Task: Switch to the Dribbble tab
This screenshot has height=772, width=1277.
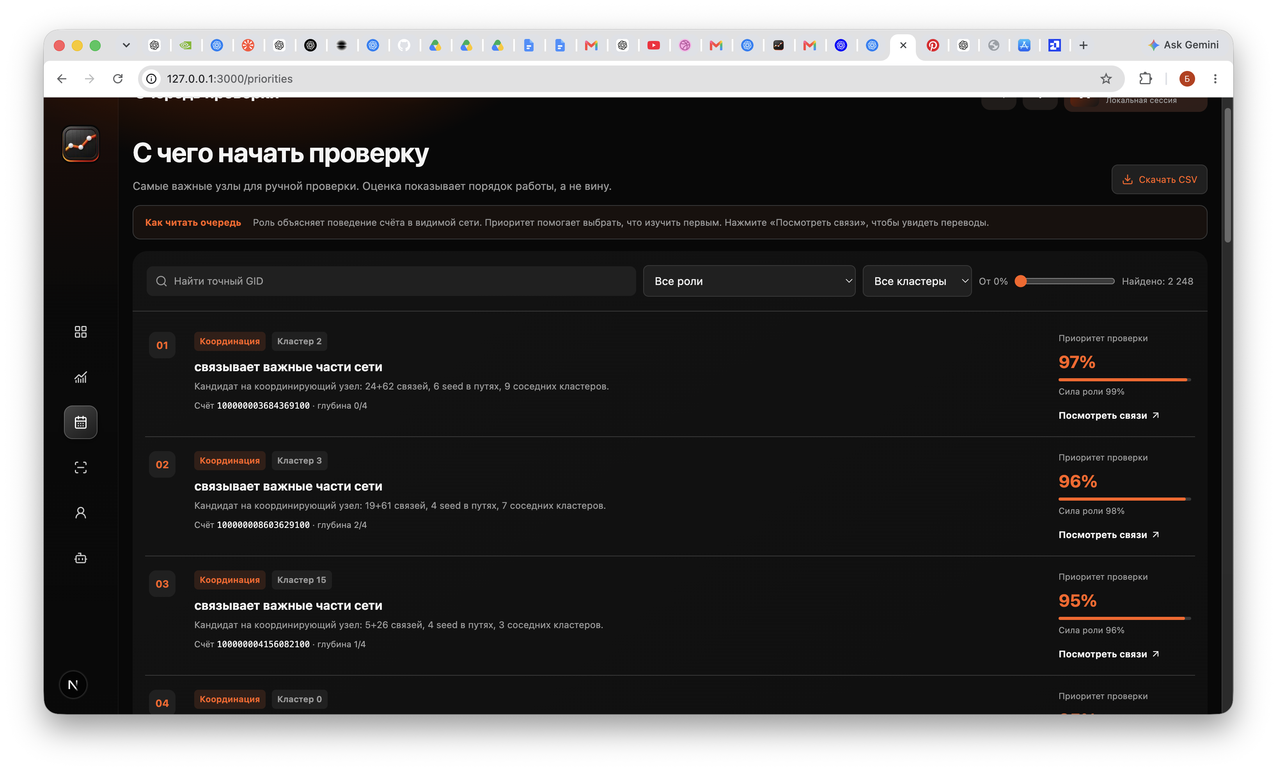Action: point(685,45)
